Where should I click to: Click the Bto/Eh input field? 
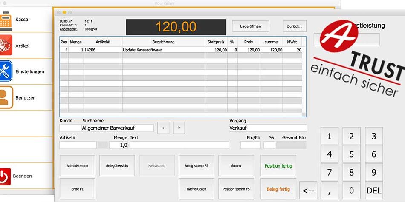[x=250, y=145]
